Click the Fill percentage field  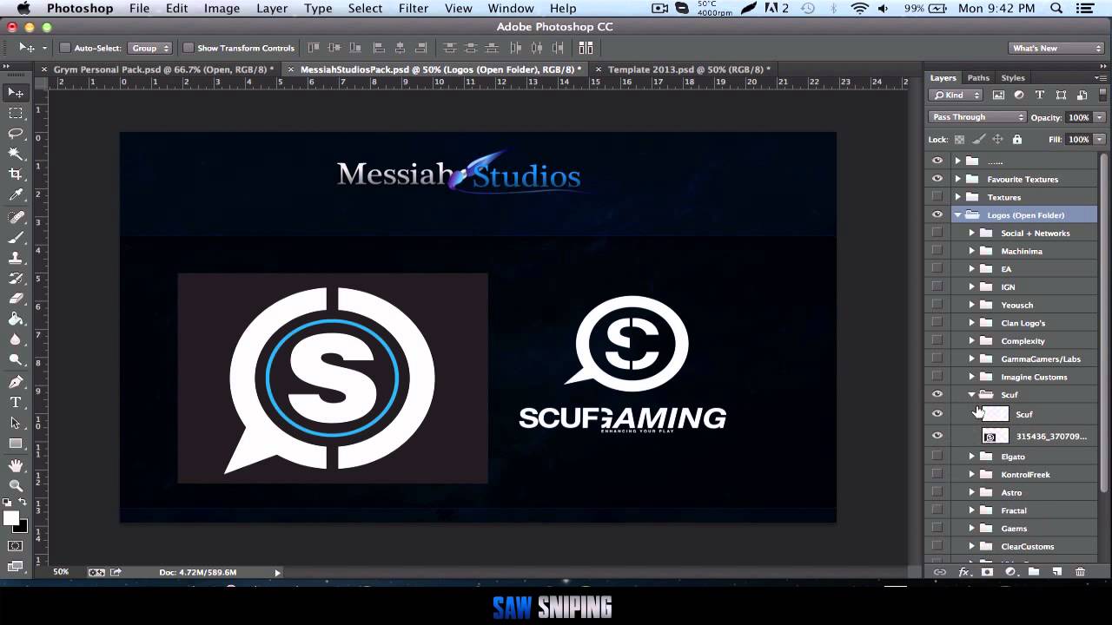click(1078, 139)
